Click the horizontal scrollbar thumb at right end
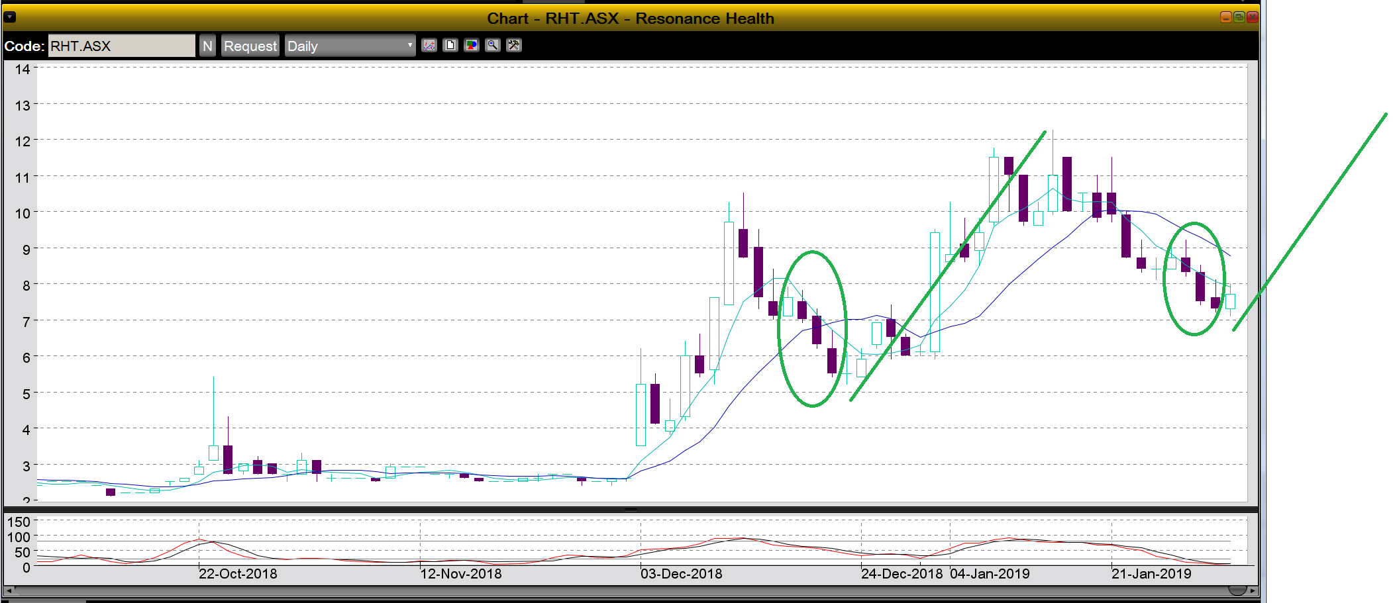Screen dimensions: 1393x603 (x=1237, y=590)
